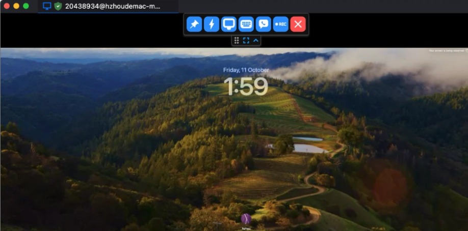The width and height of the screenshot is (468, 231).
Task: Collapse the toolbar with the up chevron
Action: [256, 40]
